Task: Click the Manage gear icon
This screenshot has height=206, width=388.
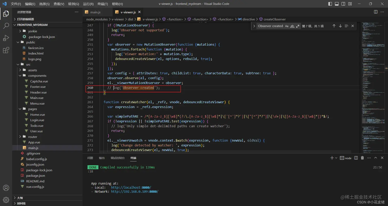Action: 6,200
